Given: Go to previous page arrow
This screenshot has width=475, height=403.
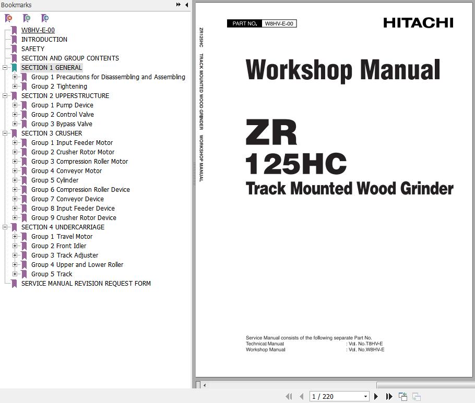Looking at the screenshot, I should click(x=301, y=396).
